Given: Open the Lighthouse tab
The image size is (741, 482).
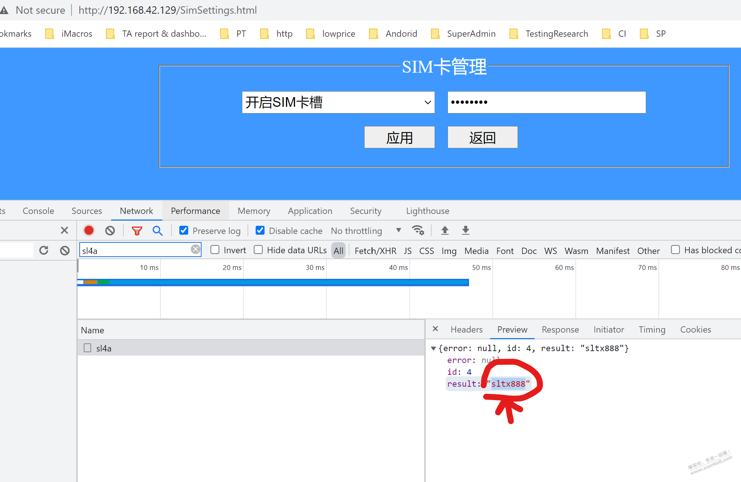Looking at the screenshot, I should coord(428,211).
